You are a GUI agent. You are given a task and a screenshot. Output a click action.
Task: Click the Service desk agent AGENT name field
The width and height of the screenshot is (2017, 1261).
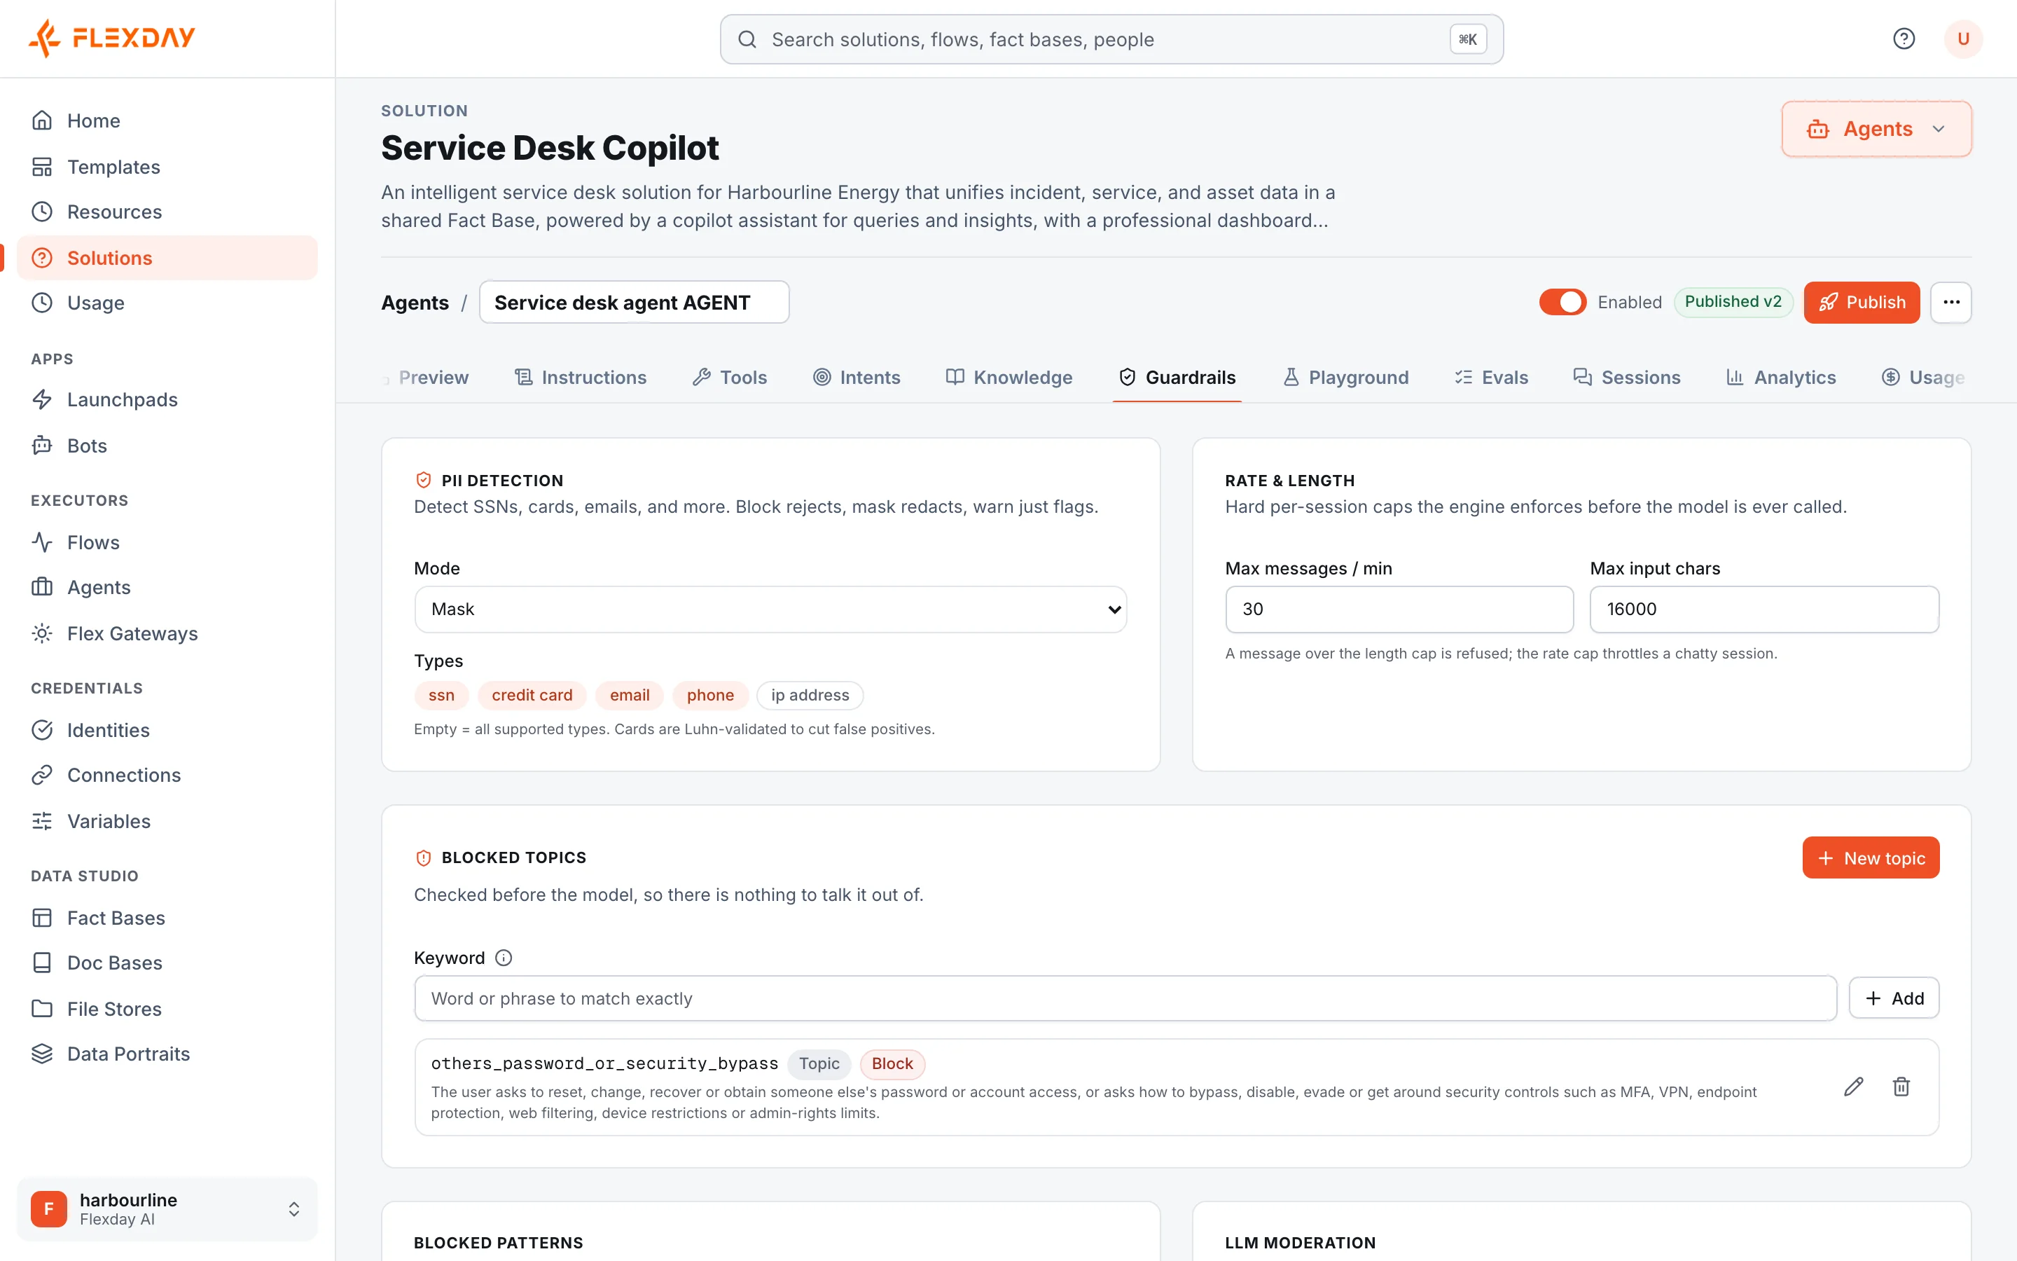[633, 302]
